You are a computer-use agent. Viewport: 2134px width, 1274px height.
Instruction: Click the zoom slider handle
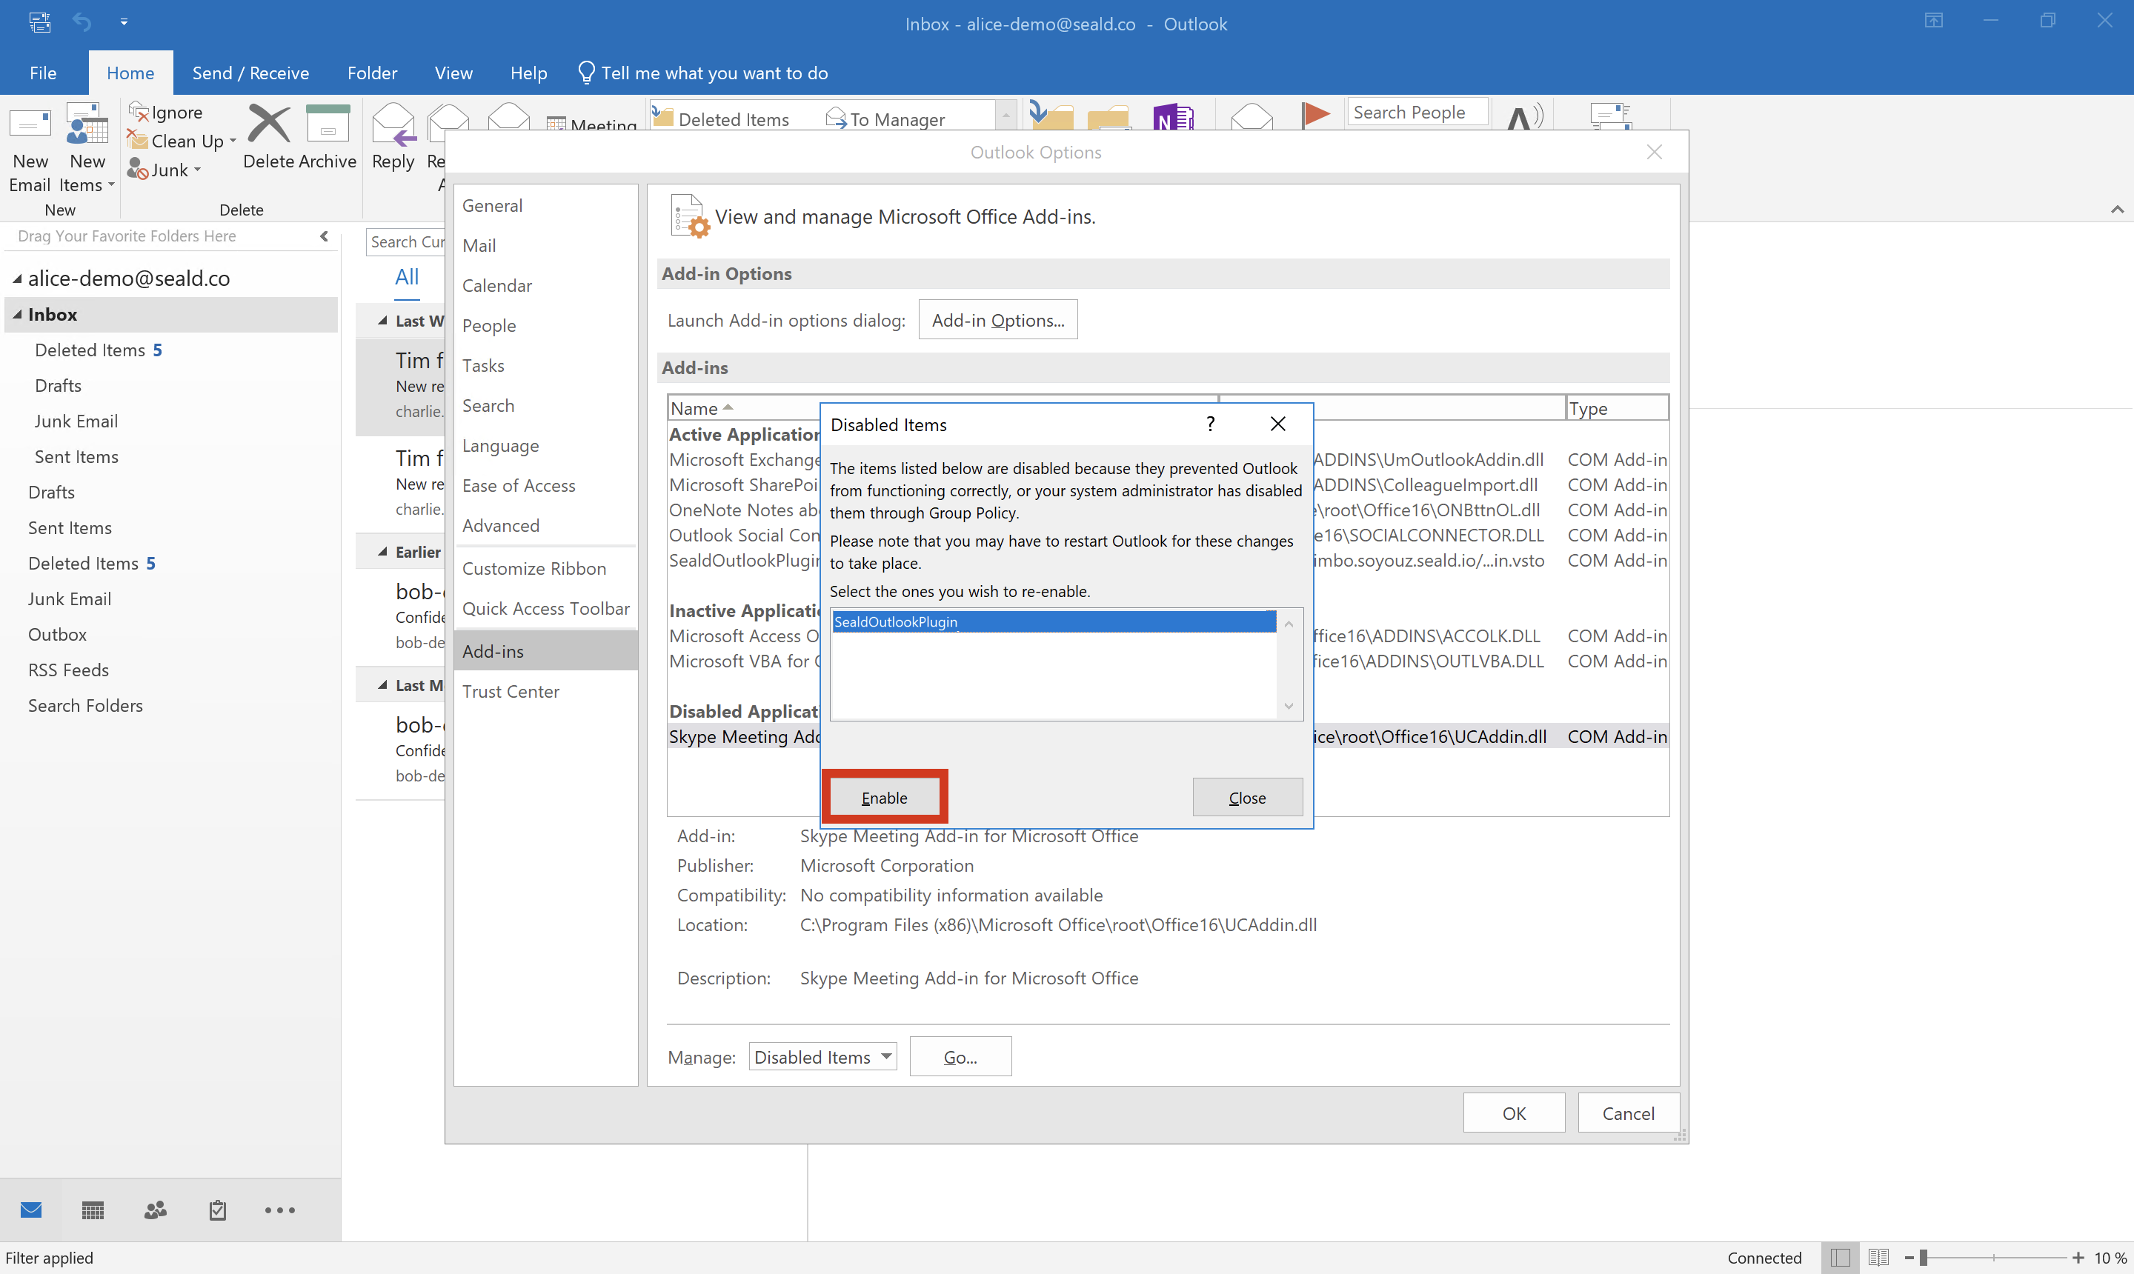click(x=1924, y=1258)
